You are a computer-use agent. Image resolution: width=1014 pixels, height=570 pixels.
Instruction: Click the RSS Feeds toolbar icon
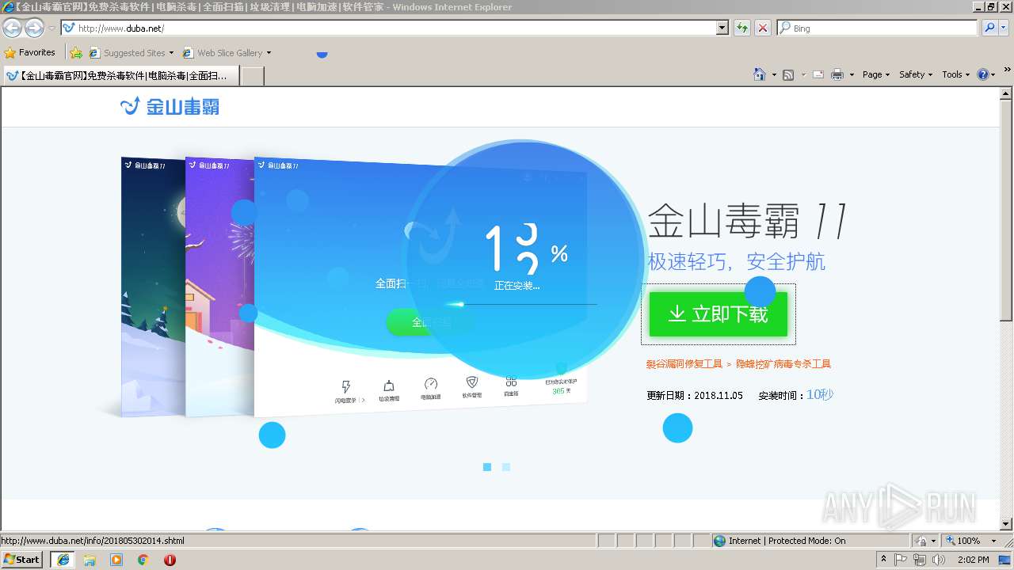(788, 74)
